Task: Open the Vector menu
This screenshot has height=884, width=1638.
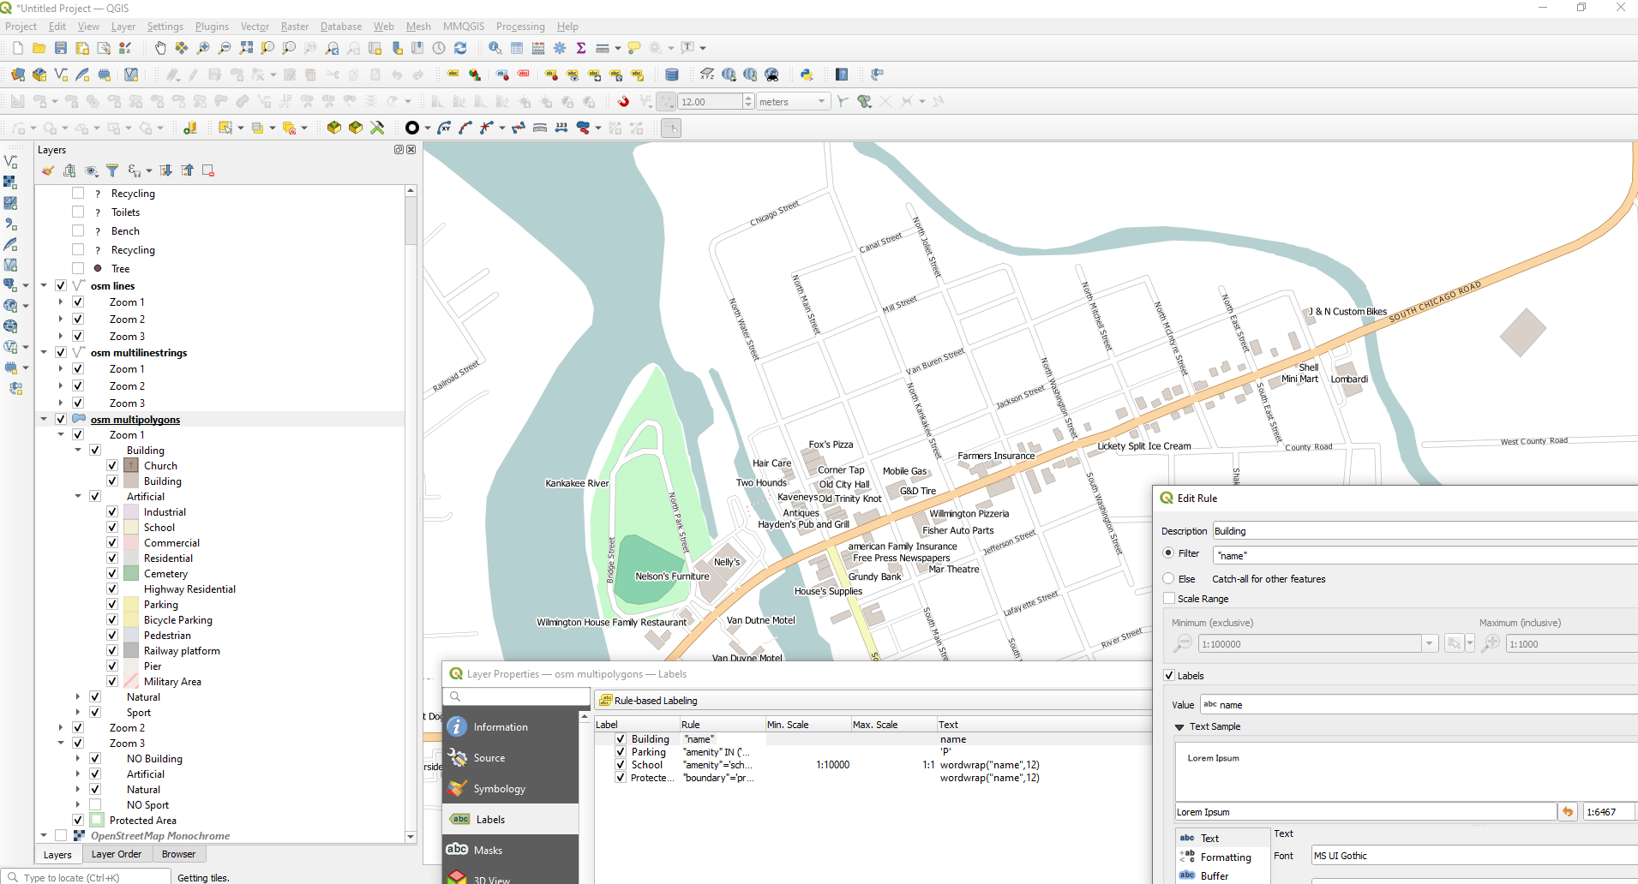Action: (x=255, y=27)
